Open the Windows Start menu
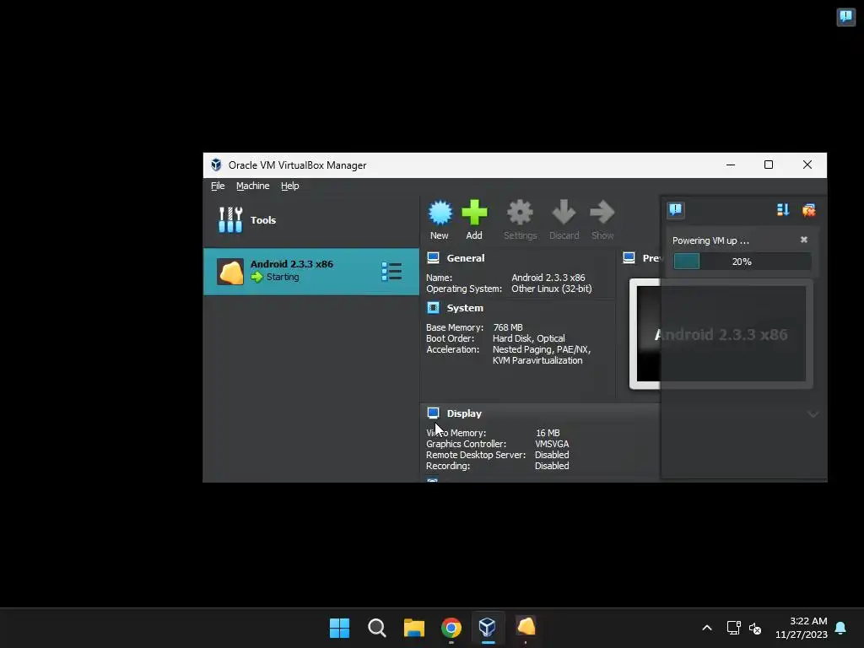Viewport: 864px width, 648px height. (x=339, y=628)
